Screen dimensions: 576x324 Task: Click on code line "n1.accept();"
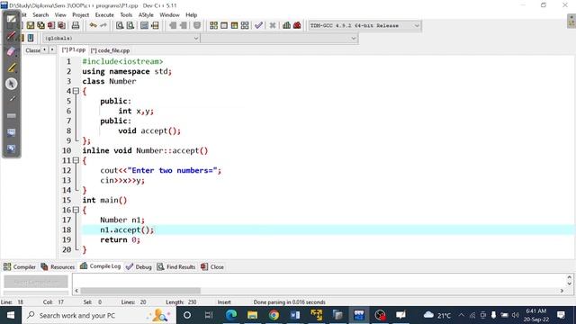(127, 230)
